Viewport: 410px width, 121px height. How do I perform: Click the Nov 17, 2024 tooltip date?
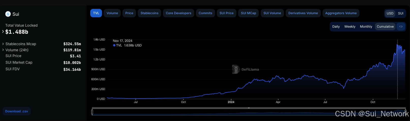(x=123, y=41)
